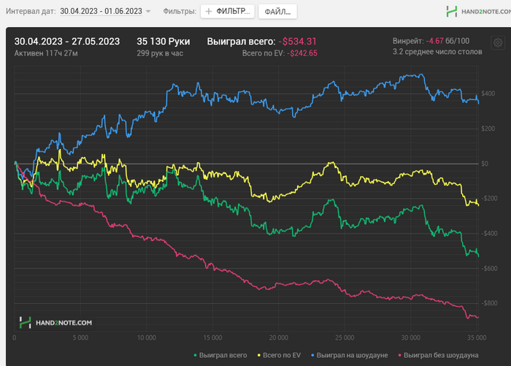This screenshot has height=366, width=511.
Task: Click the 30.04.2023 - 27.05.2023 period heading
Action: [67, 42]
